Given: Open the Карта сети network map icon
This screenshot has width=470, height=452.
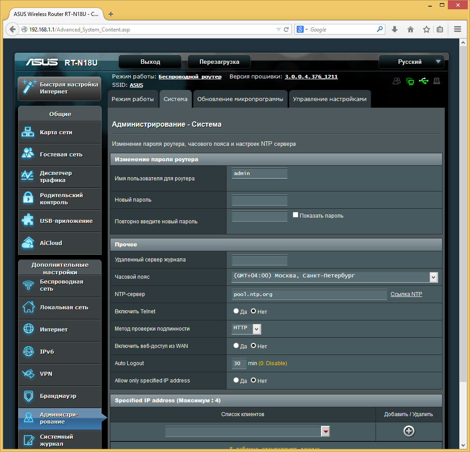Looking at the screenshot, I should [x=28, y=132].
